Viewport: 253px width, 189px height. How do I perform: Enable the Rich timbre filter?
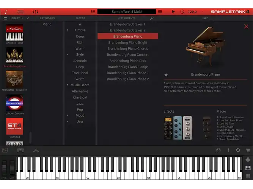click(x=80, y=42)
